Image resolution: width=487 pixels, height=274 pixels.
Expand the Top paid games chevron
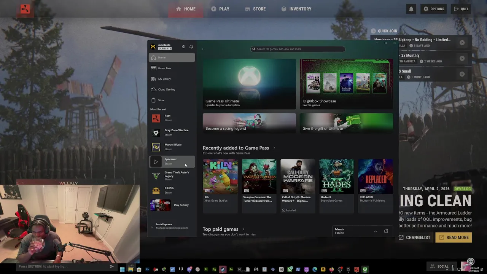click(243, 229)
